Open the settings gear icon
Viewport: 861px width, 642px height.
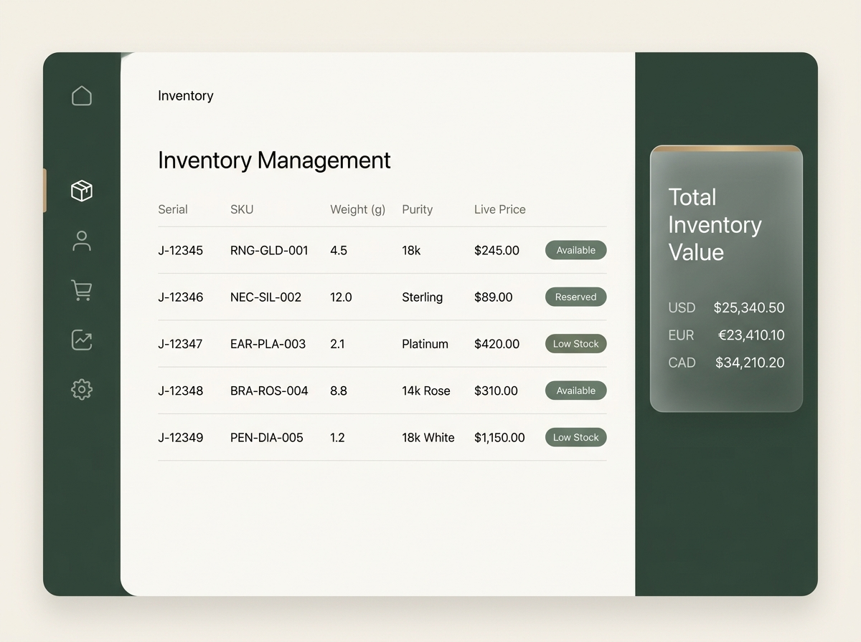[82, 389]
